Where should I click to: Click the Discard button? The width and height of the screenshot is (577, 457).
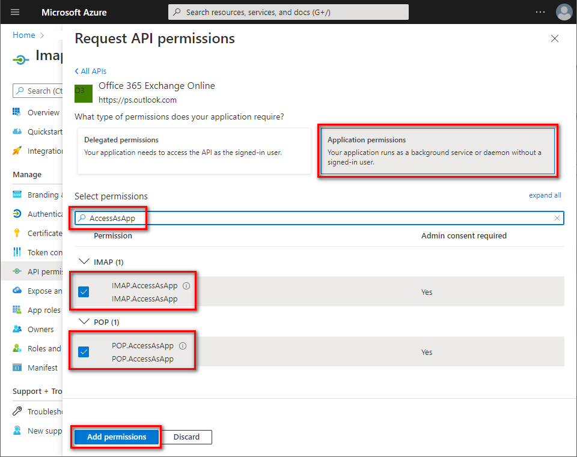coord(186,437)
